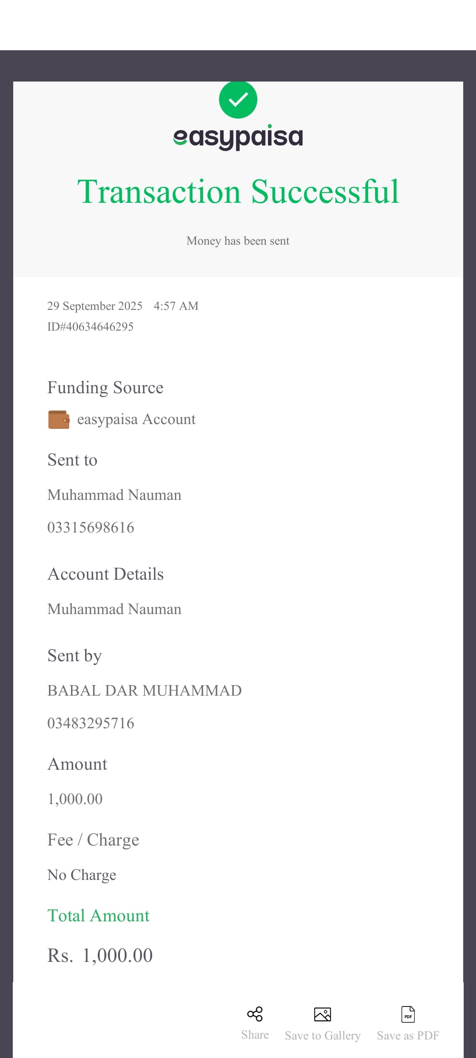Viewport: 476px width, 1058px height.
Task: Click the transaction date 29 September 2025
Action: tap(95, 306)
